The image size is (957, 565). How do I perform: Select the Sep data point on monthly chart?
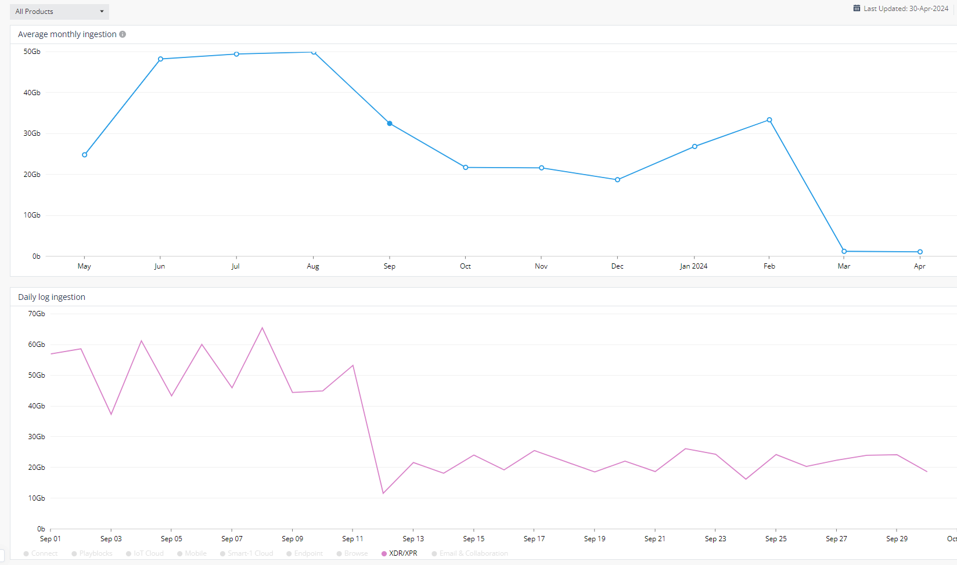[390, 124]
